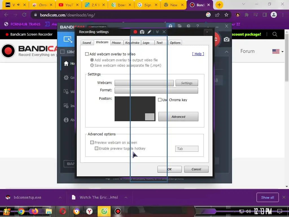
Task: Expand the double-chevron menu on recording rectangle
Action: click(x=157, y=32)
